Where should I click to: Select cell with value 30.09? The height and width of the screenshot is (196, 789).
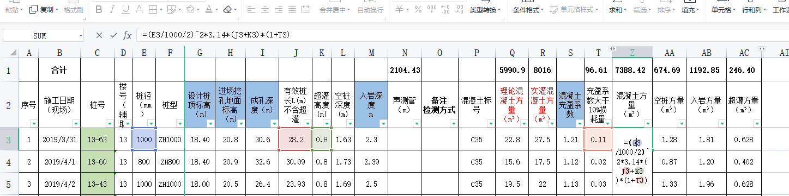[x=295, y=162]
